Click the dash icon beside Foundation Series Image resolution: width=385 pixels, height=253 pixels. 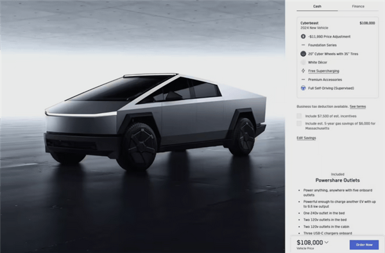304,45
